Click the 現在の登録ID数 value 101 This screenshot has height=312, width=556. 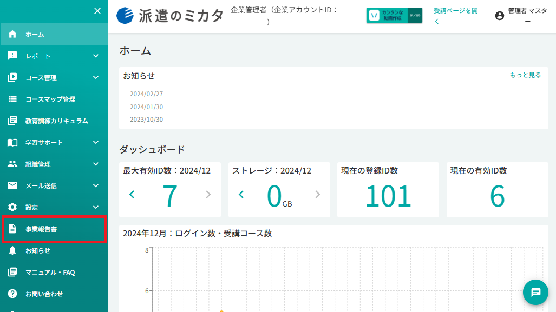(x=388, y=196)
